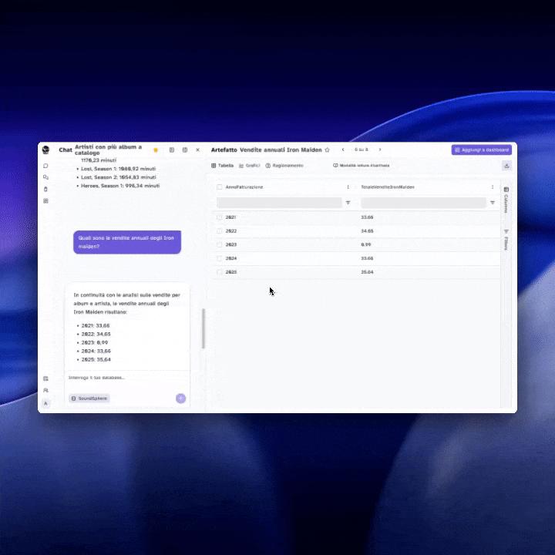Select the 2021 row checkbox
555x555 pixels.
coord(220,217)
